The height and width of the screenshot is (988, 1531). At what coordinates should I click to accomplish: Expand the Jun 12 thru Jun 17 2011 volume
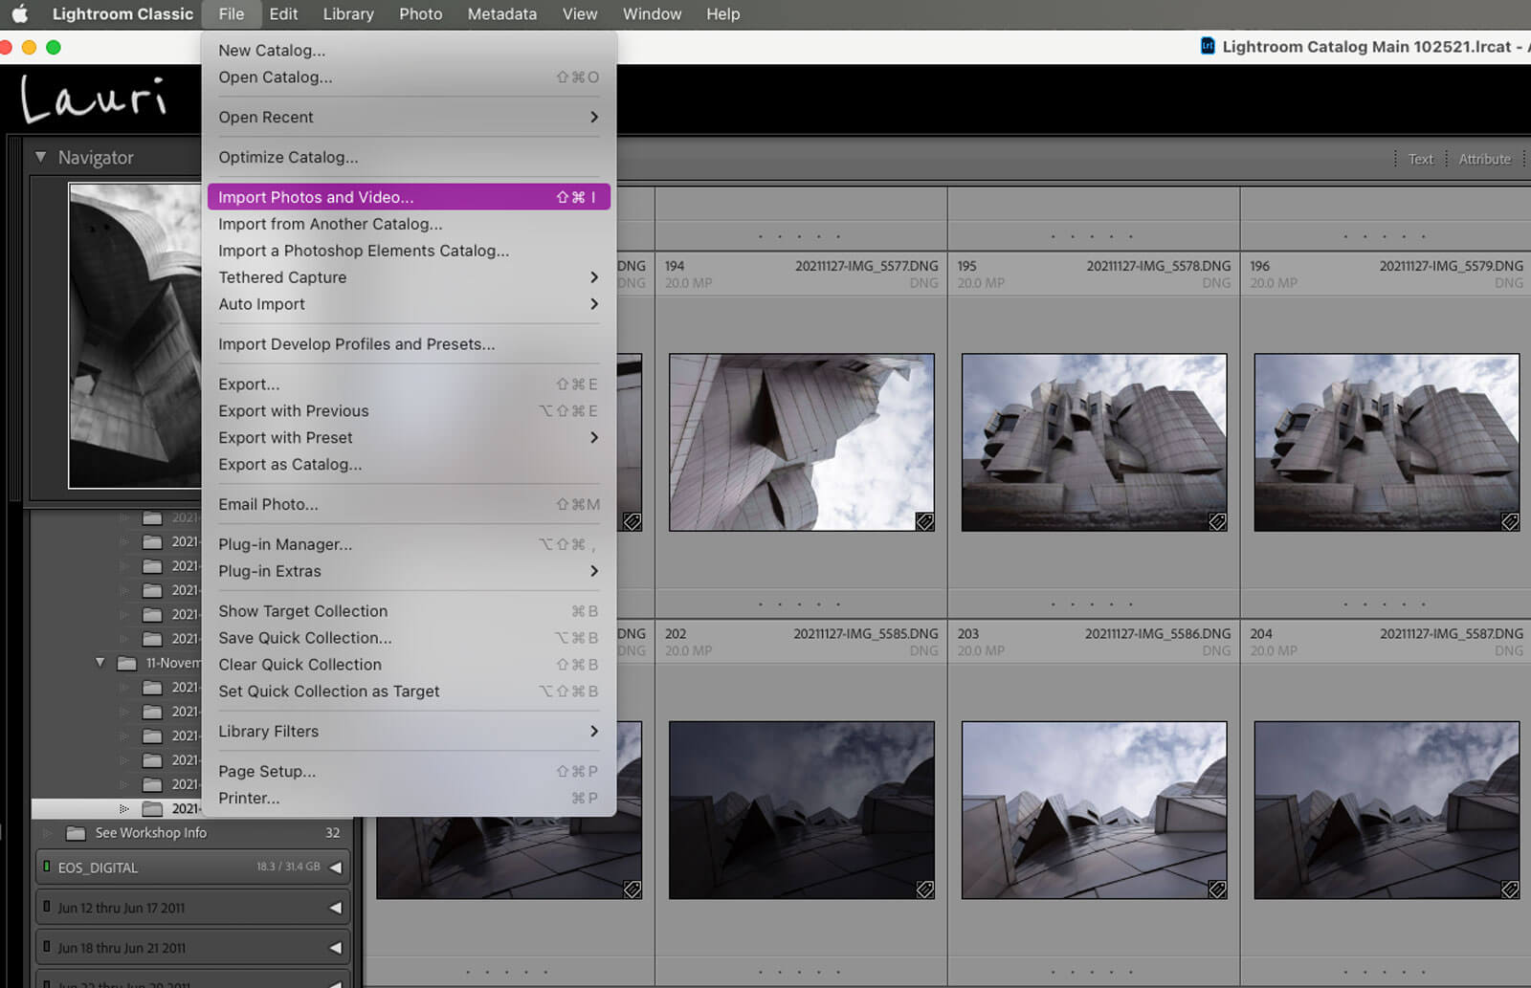coord(335,908)
